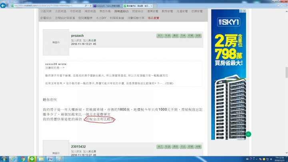Screen dimensions: 288x162
Task: Click the mobile01.com URL address field
Action: point(47,6)
